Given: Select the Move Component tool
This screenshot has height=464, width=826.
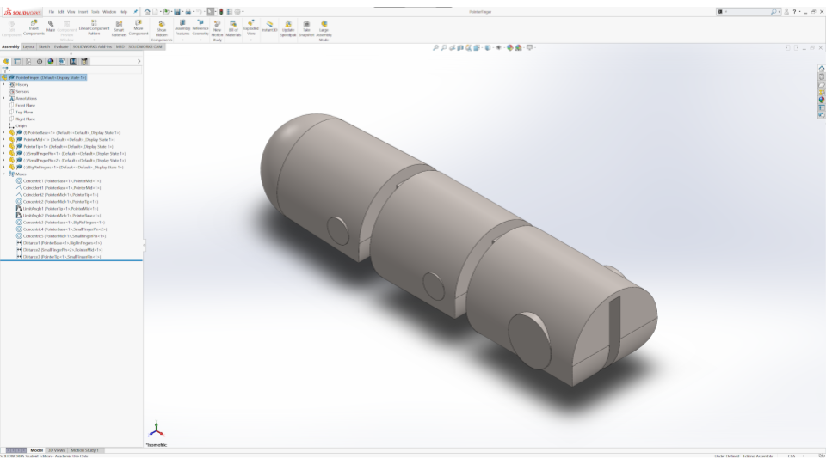Looking at the screenshot, I should (x=139, y=28).
